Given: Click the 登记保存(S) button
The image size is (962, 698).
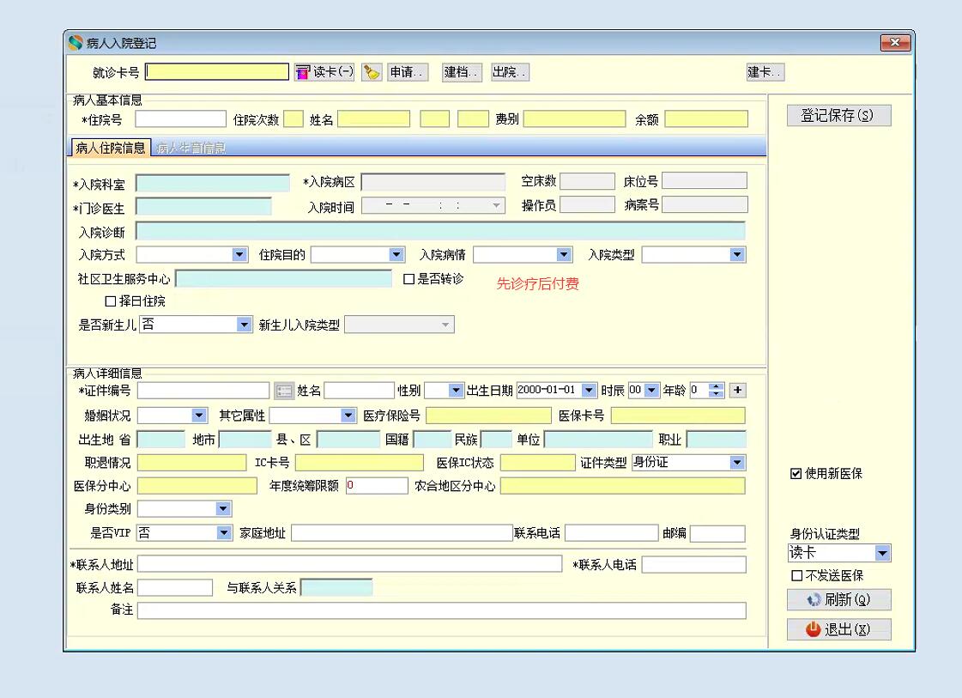Looking at the screenshot, I should [838, 115].
